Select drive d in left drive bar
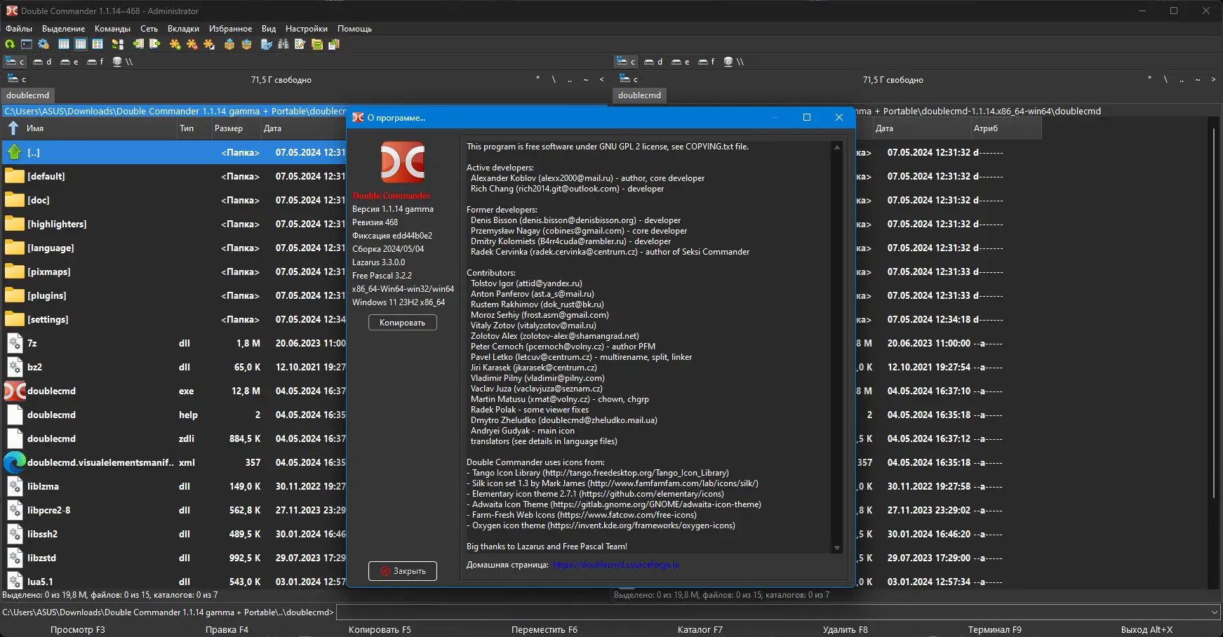1223x637 pixels. point(42,62)
